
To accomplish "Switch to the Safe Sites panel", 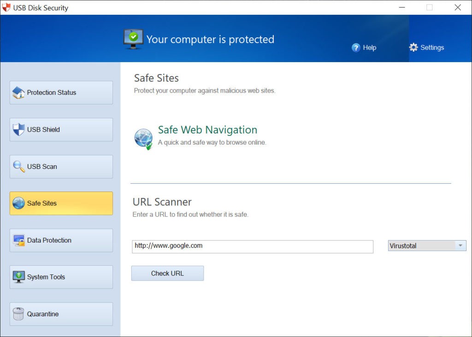I will click(60, 203).
